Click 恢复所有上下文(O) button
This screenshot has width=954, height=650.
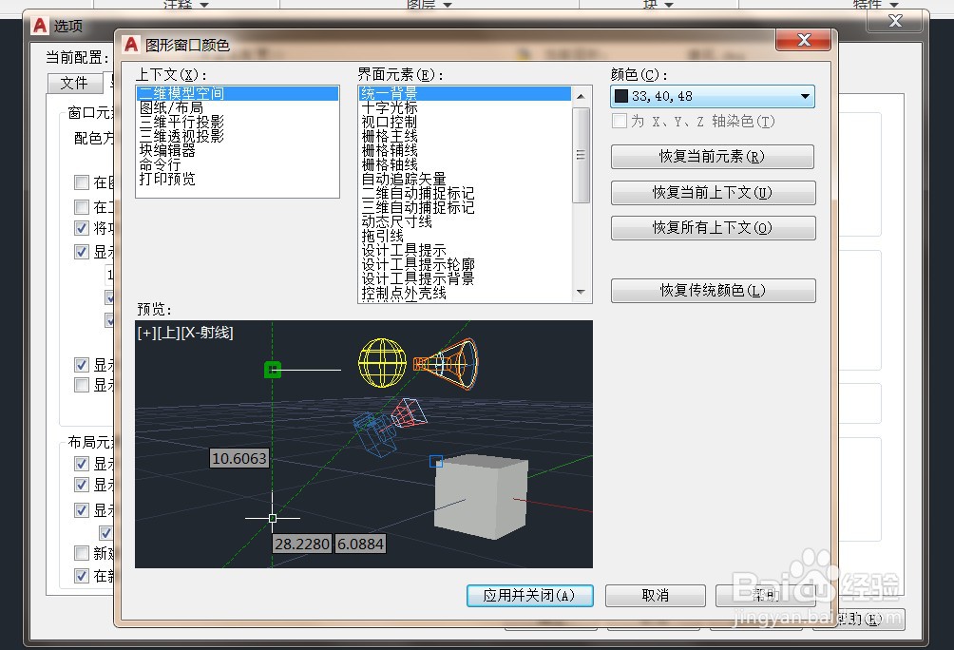[713, 228]
